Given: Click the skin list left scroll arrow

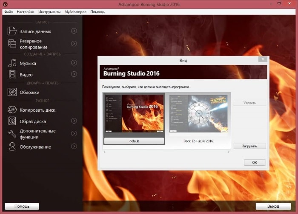Looking at the screenshot, I should 104,152.
